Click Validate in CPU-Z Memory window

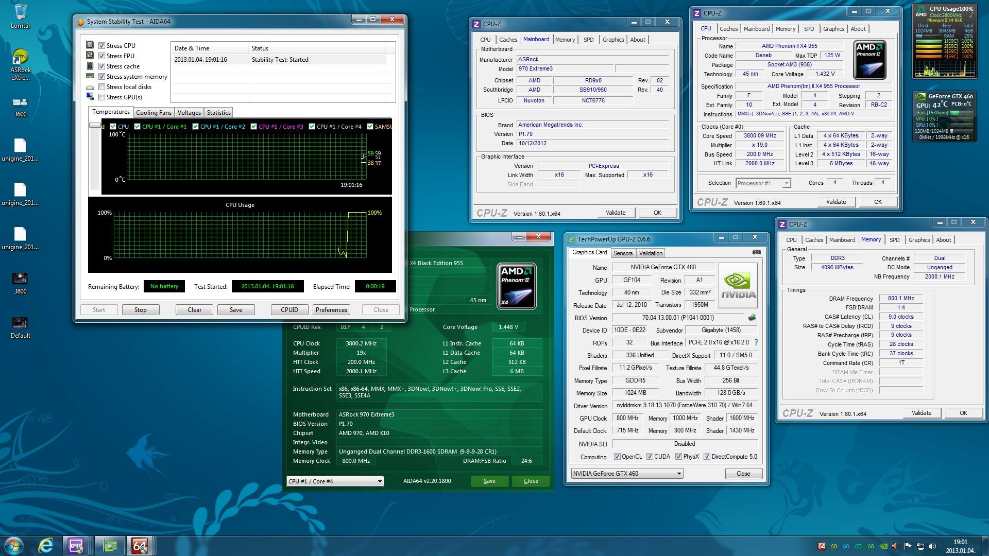tap(922, 413)
